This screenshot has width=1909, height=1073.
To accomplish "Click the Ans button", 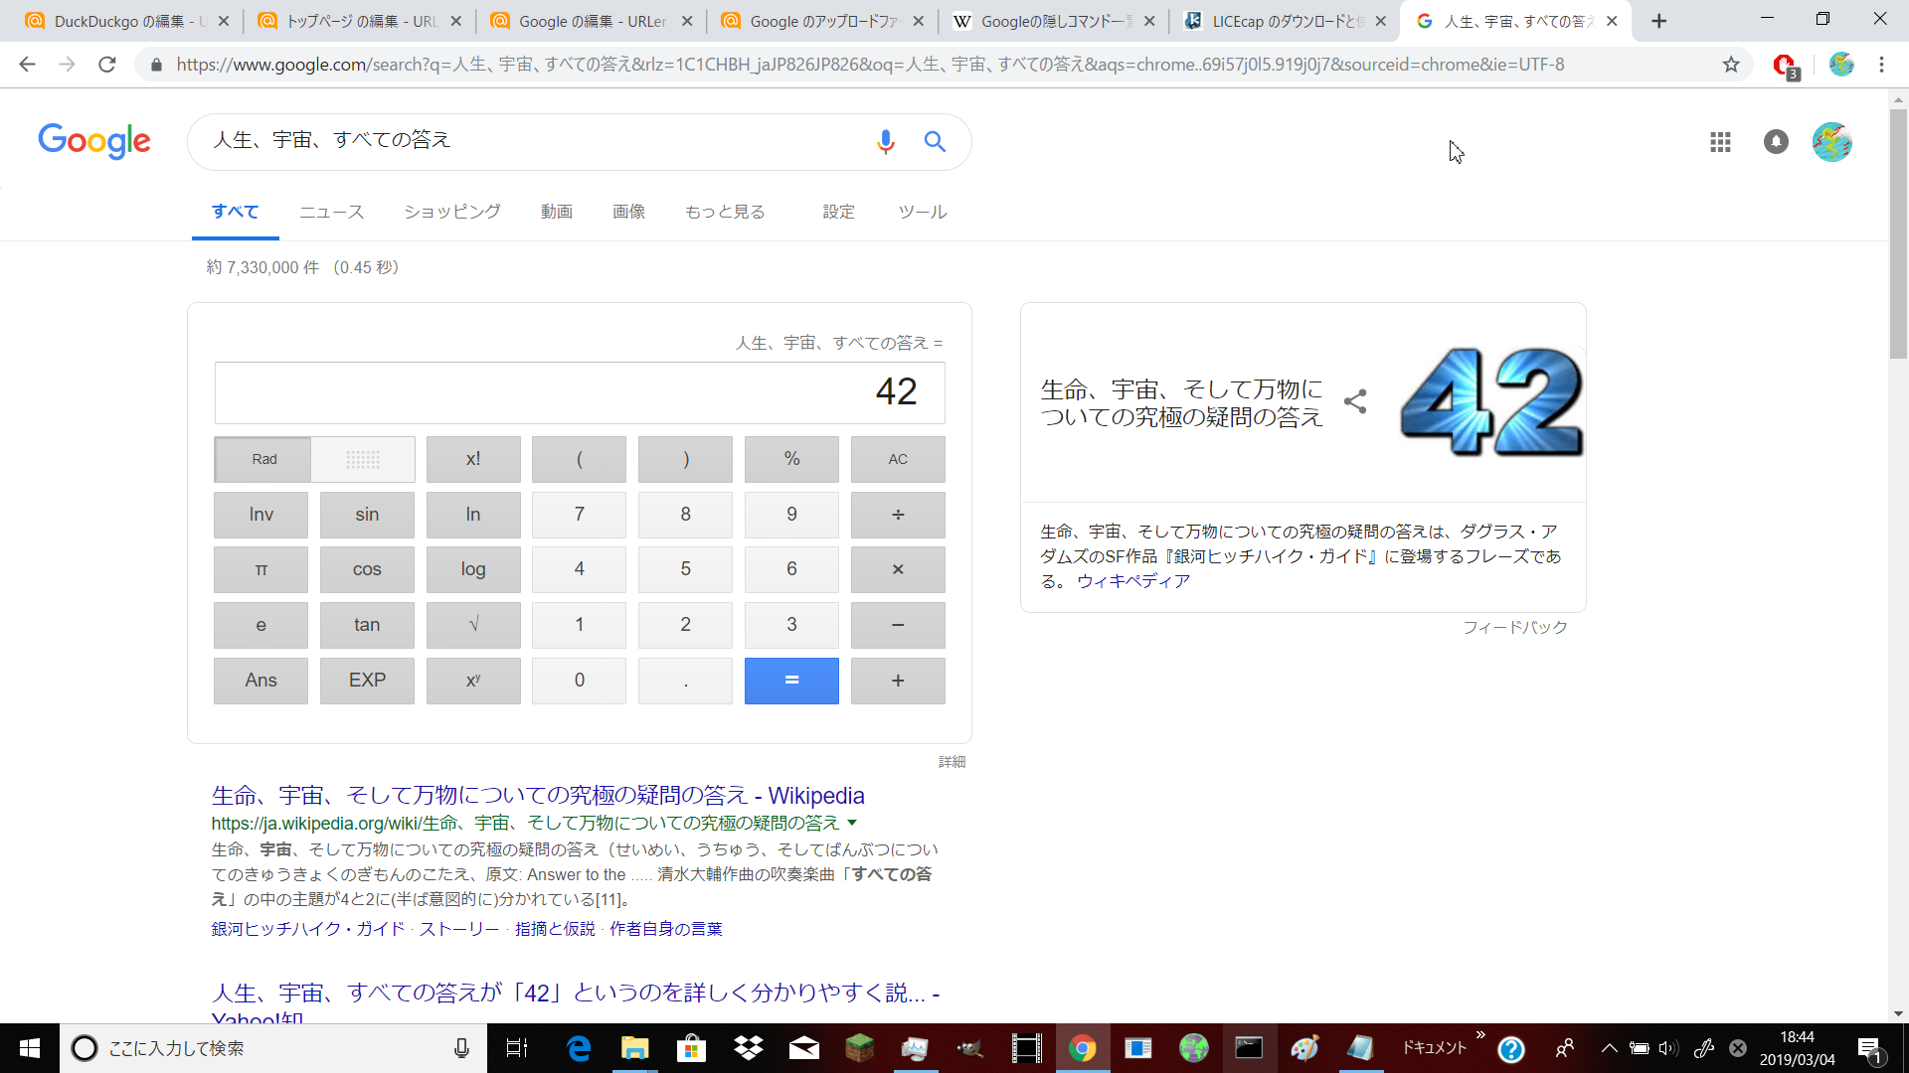I will pyautogui.click(x=261, y=681).
